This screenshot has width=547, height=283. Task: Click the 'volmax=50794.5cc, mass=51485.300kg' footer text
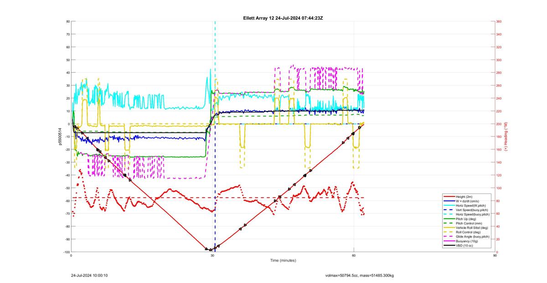[360, 275]
